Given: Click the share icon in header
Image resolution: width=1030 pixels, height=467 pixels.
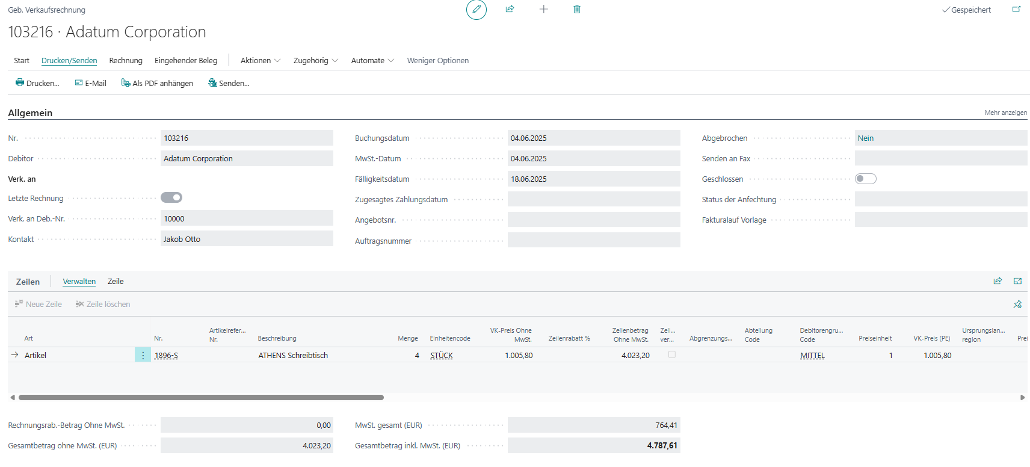Looking at the screenshot, I should coord(510,9).
